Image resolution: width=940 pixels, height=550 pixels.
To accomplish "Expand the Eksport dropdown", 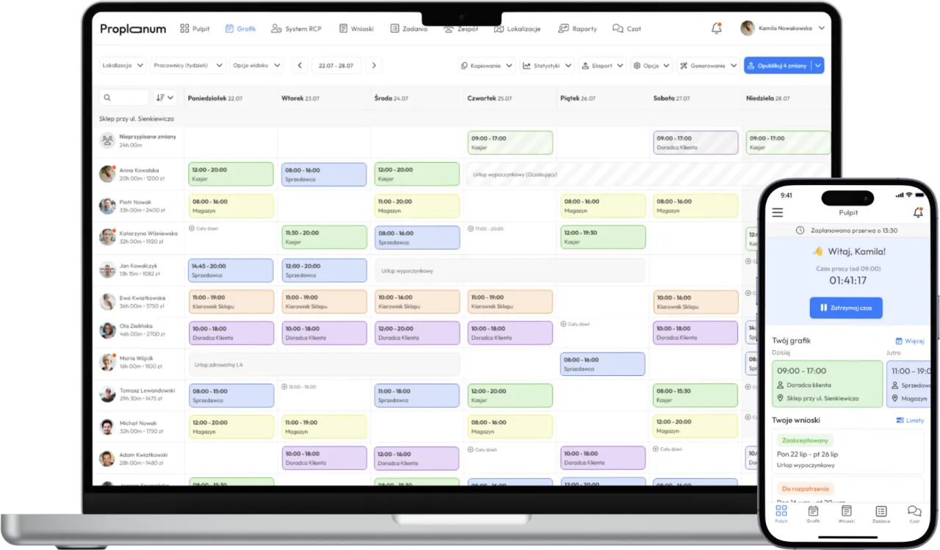I will point(602,65).
